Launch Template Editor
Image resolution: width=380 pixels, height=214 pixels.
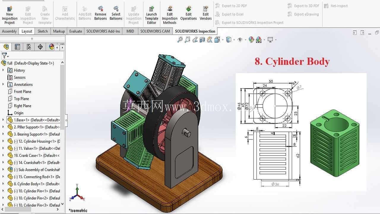[151, 15]
